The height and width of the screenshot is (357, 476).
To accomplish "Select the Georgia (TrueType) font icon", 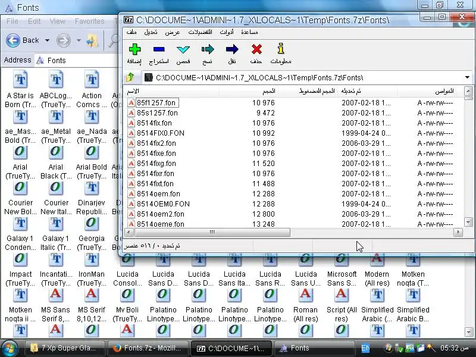I will coord(92,223).
